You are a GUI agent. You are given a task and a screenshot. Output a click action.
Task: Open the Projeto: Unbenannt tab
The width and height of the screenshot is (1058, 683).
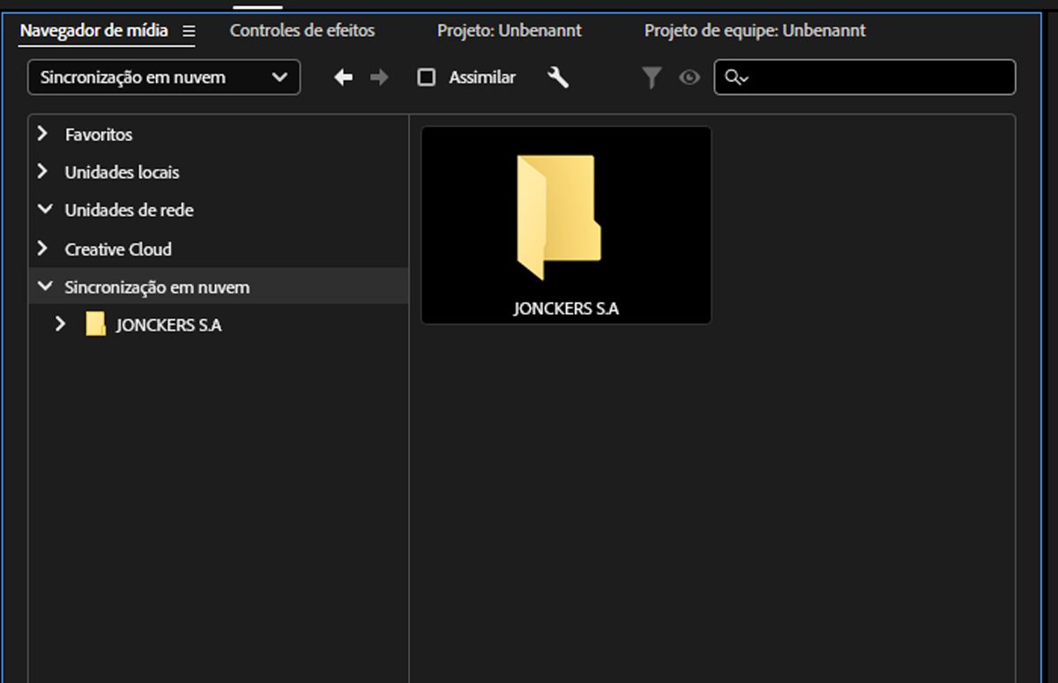(x=510, y=31)
